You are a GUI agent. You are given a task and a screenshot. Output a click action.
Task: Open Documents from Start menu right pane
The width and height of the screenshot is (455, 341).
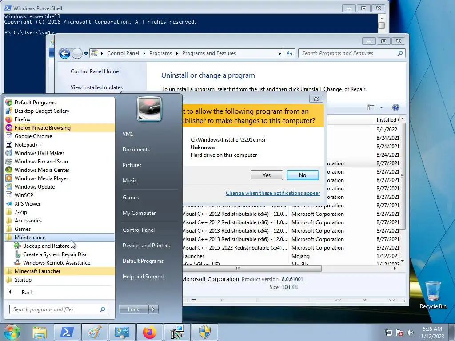pos(136,149)
